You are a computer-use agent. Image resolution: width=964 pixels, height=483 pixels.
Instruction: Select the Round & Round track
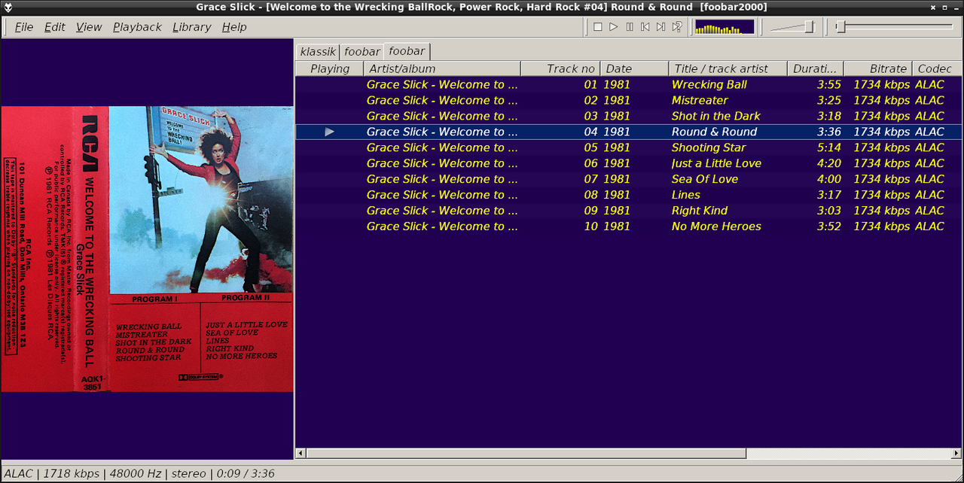[628, 132]
